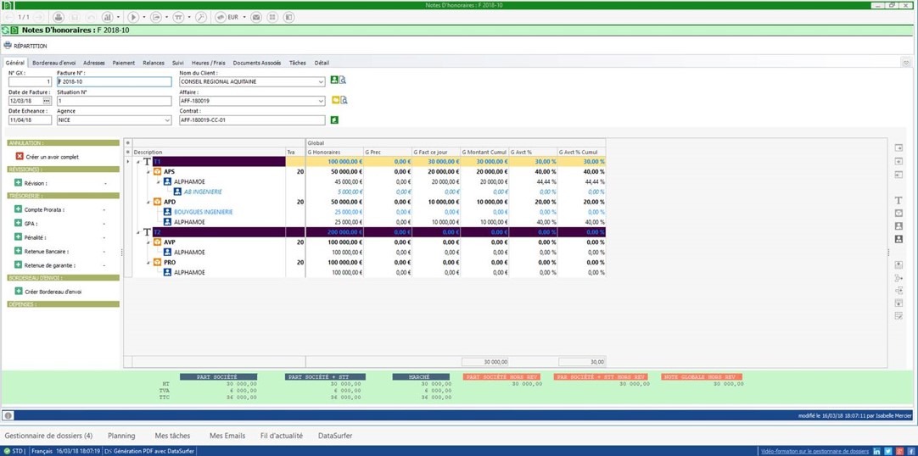Open the Documents Associés tab
Image resolution: width=918 pixels, height=456 pixels.
[x=257, y=63]
